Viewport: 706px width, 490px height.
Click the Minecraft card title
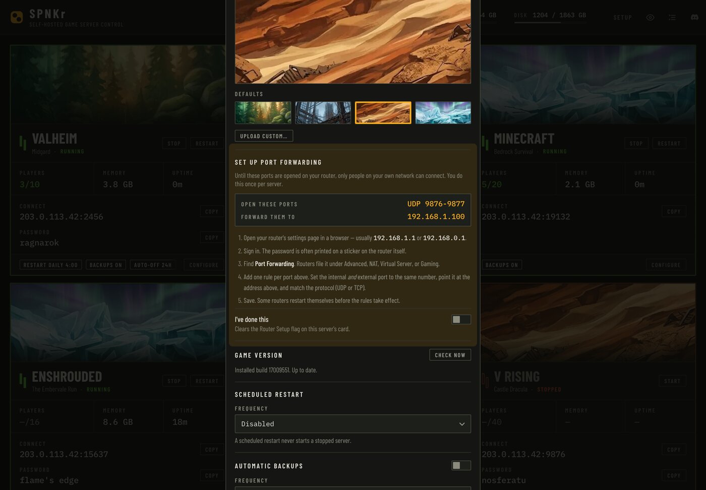point(524,139)
